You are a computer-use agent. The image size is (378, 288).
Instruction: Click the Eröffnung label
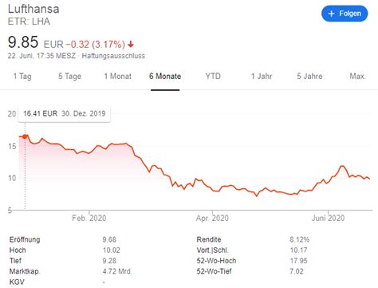coord(25,239)
